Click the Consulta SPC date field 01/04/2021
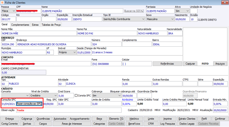The width and height of the screenshot is (229, 127). click(8, 104)
